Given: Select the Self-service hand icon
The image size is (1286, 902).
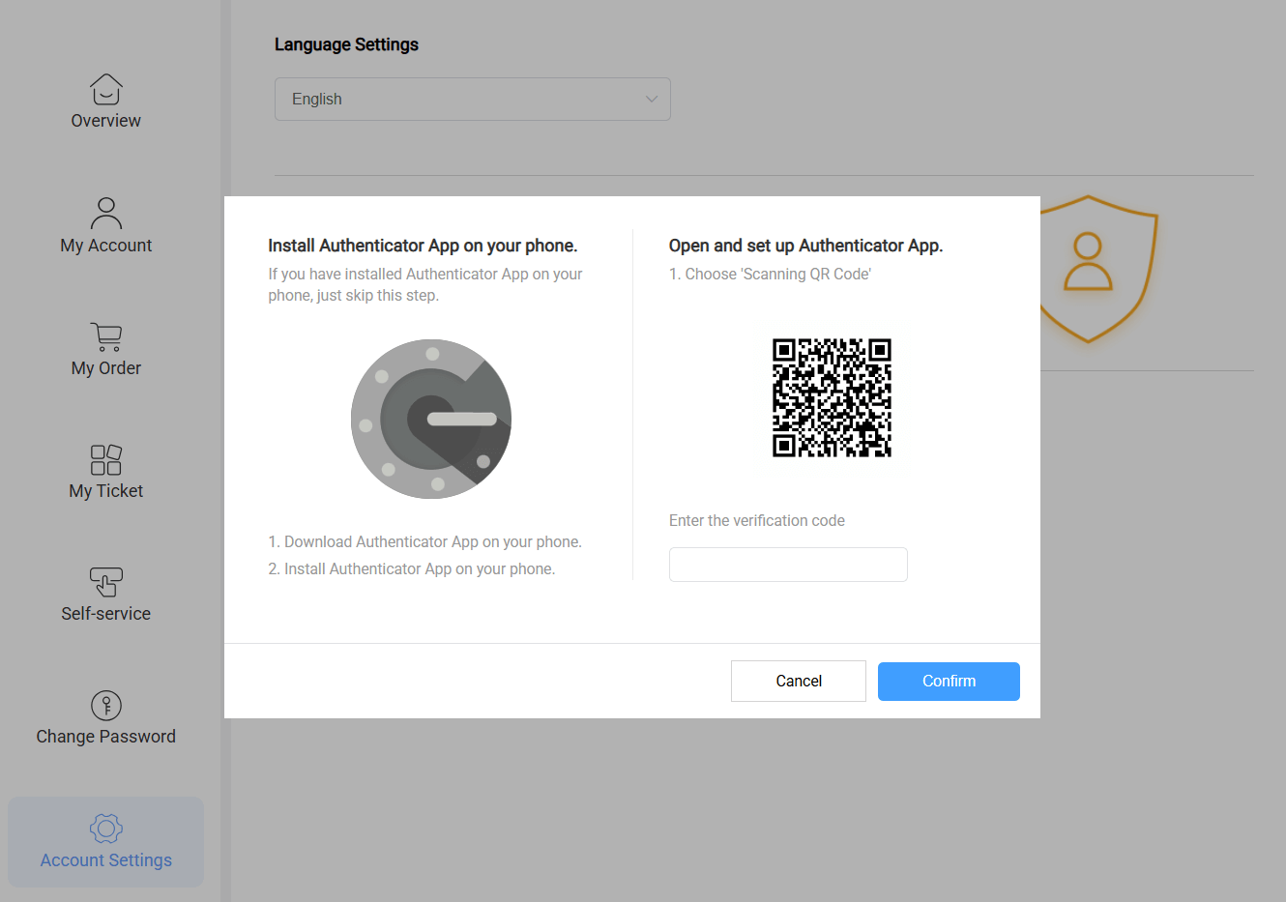Looking at the screenshot, I should 105,582.
